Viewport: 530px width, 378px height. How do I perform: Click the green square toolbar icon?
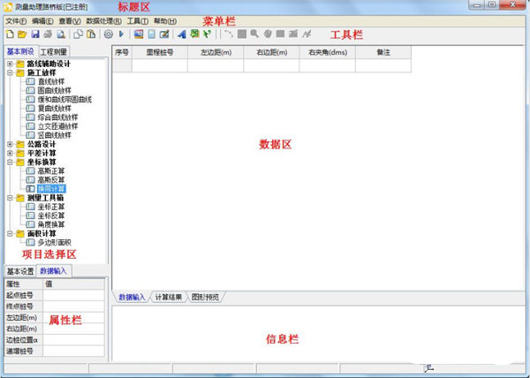[x=194, y=34]
